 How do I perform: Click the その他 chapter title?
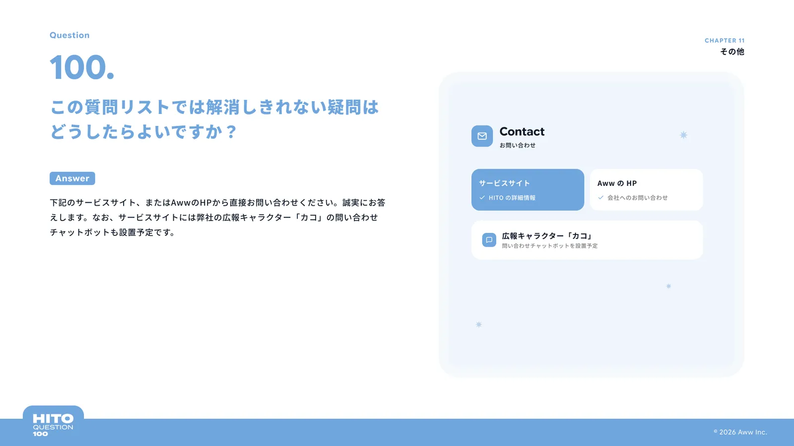click(732, 52)
